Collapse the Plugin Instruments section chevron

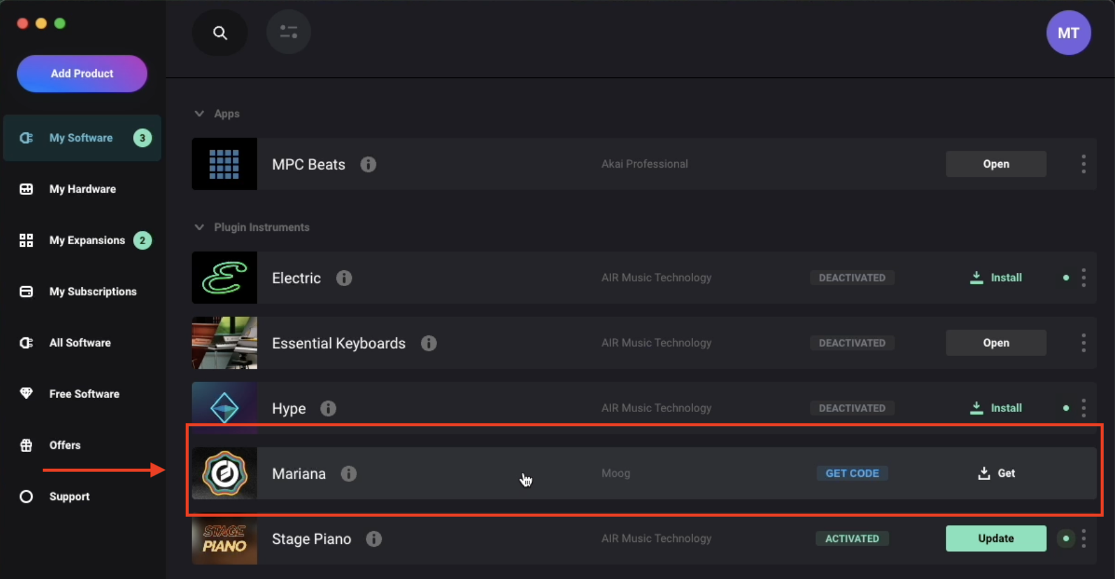pos(199,227)
